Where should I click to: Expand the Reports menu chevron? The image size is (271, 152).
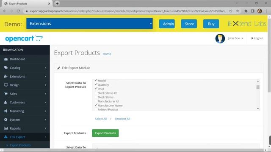tap(45, 128)
